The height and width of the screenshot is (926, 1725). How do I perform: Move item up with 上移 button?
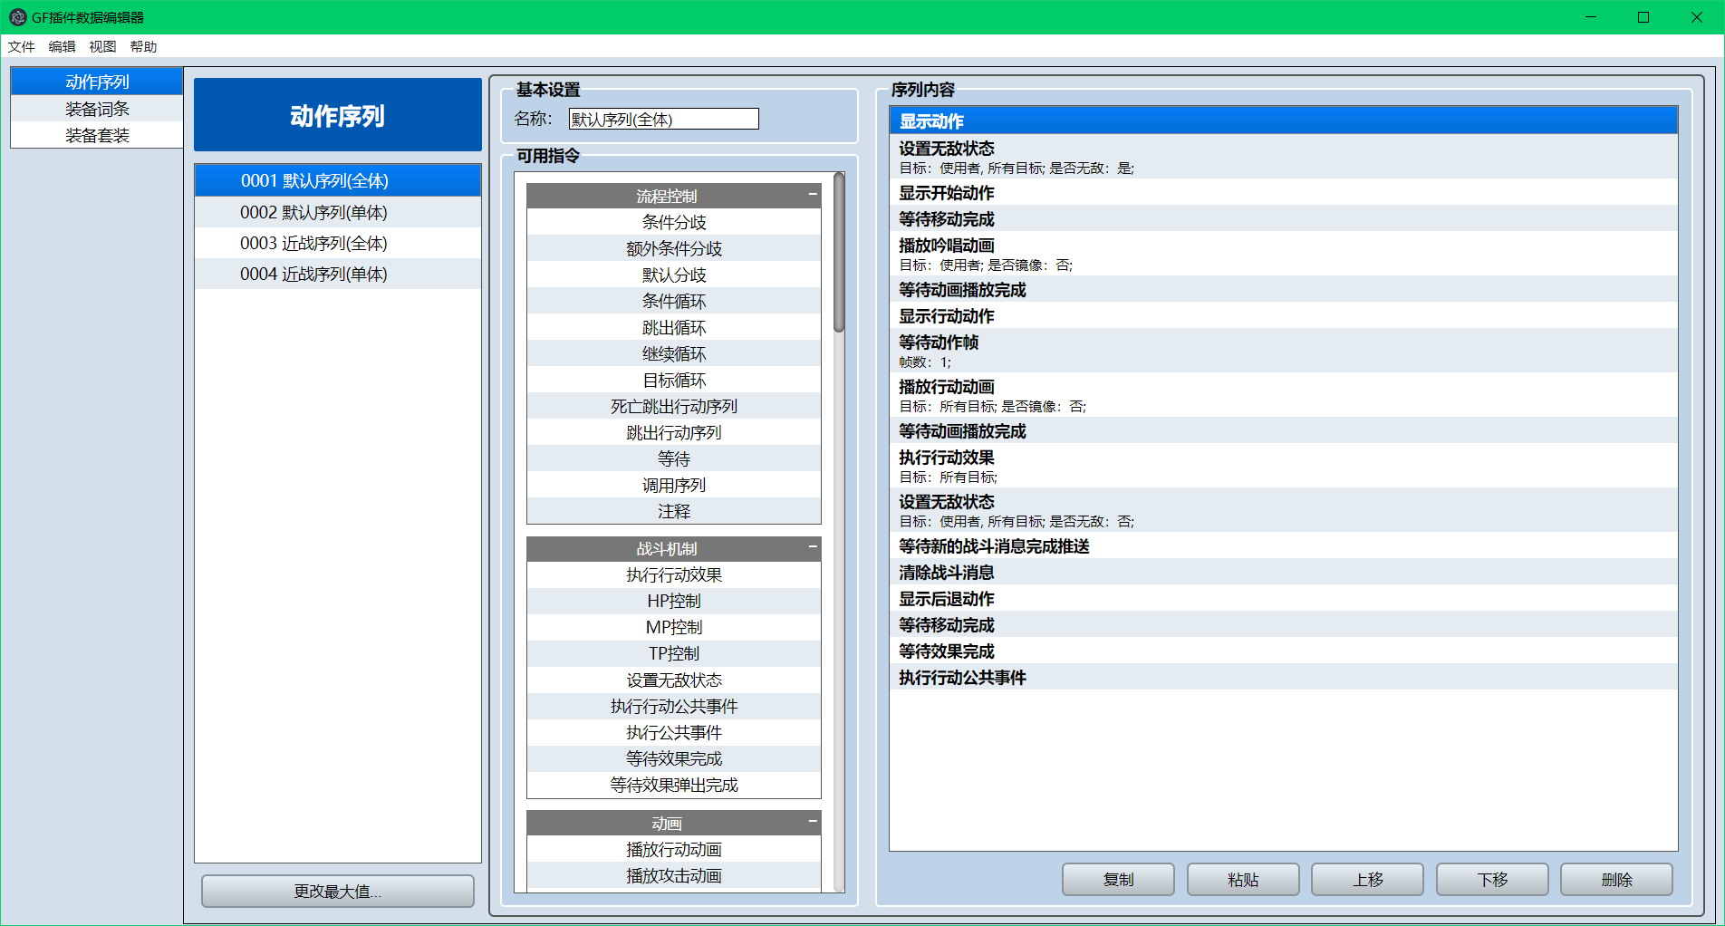[x=1368, y=880]
